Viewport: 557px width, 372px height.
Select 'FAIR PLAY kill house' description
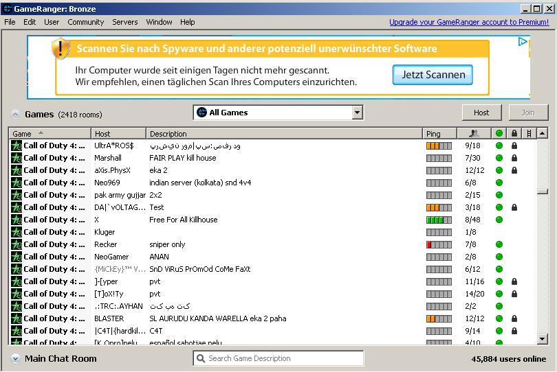(x=183, y=158)
